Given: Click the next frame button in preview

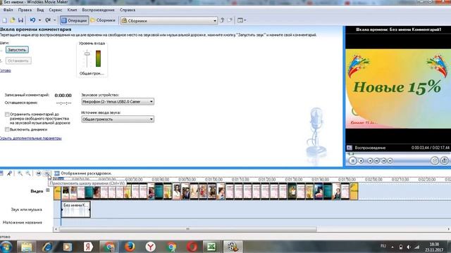Looking at the screenshot, I should pyautogui.click(x=383, y=161).
